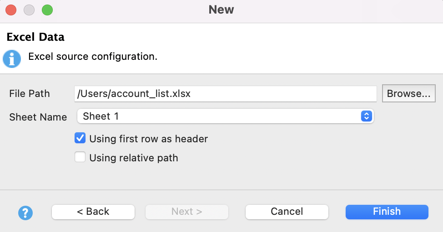Click the 'Using relative path' label text
This screenshot has width=443, height=232.
tap(133, 158)
